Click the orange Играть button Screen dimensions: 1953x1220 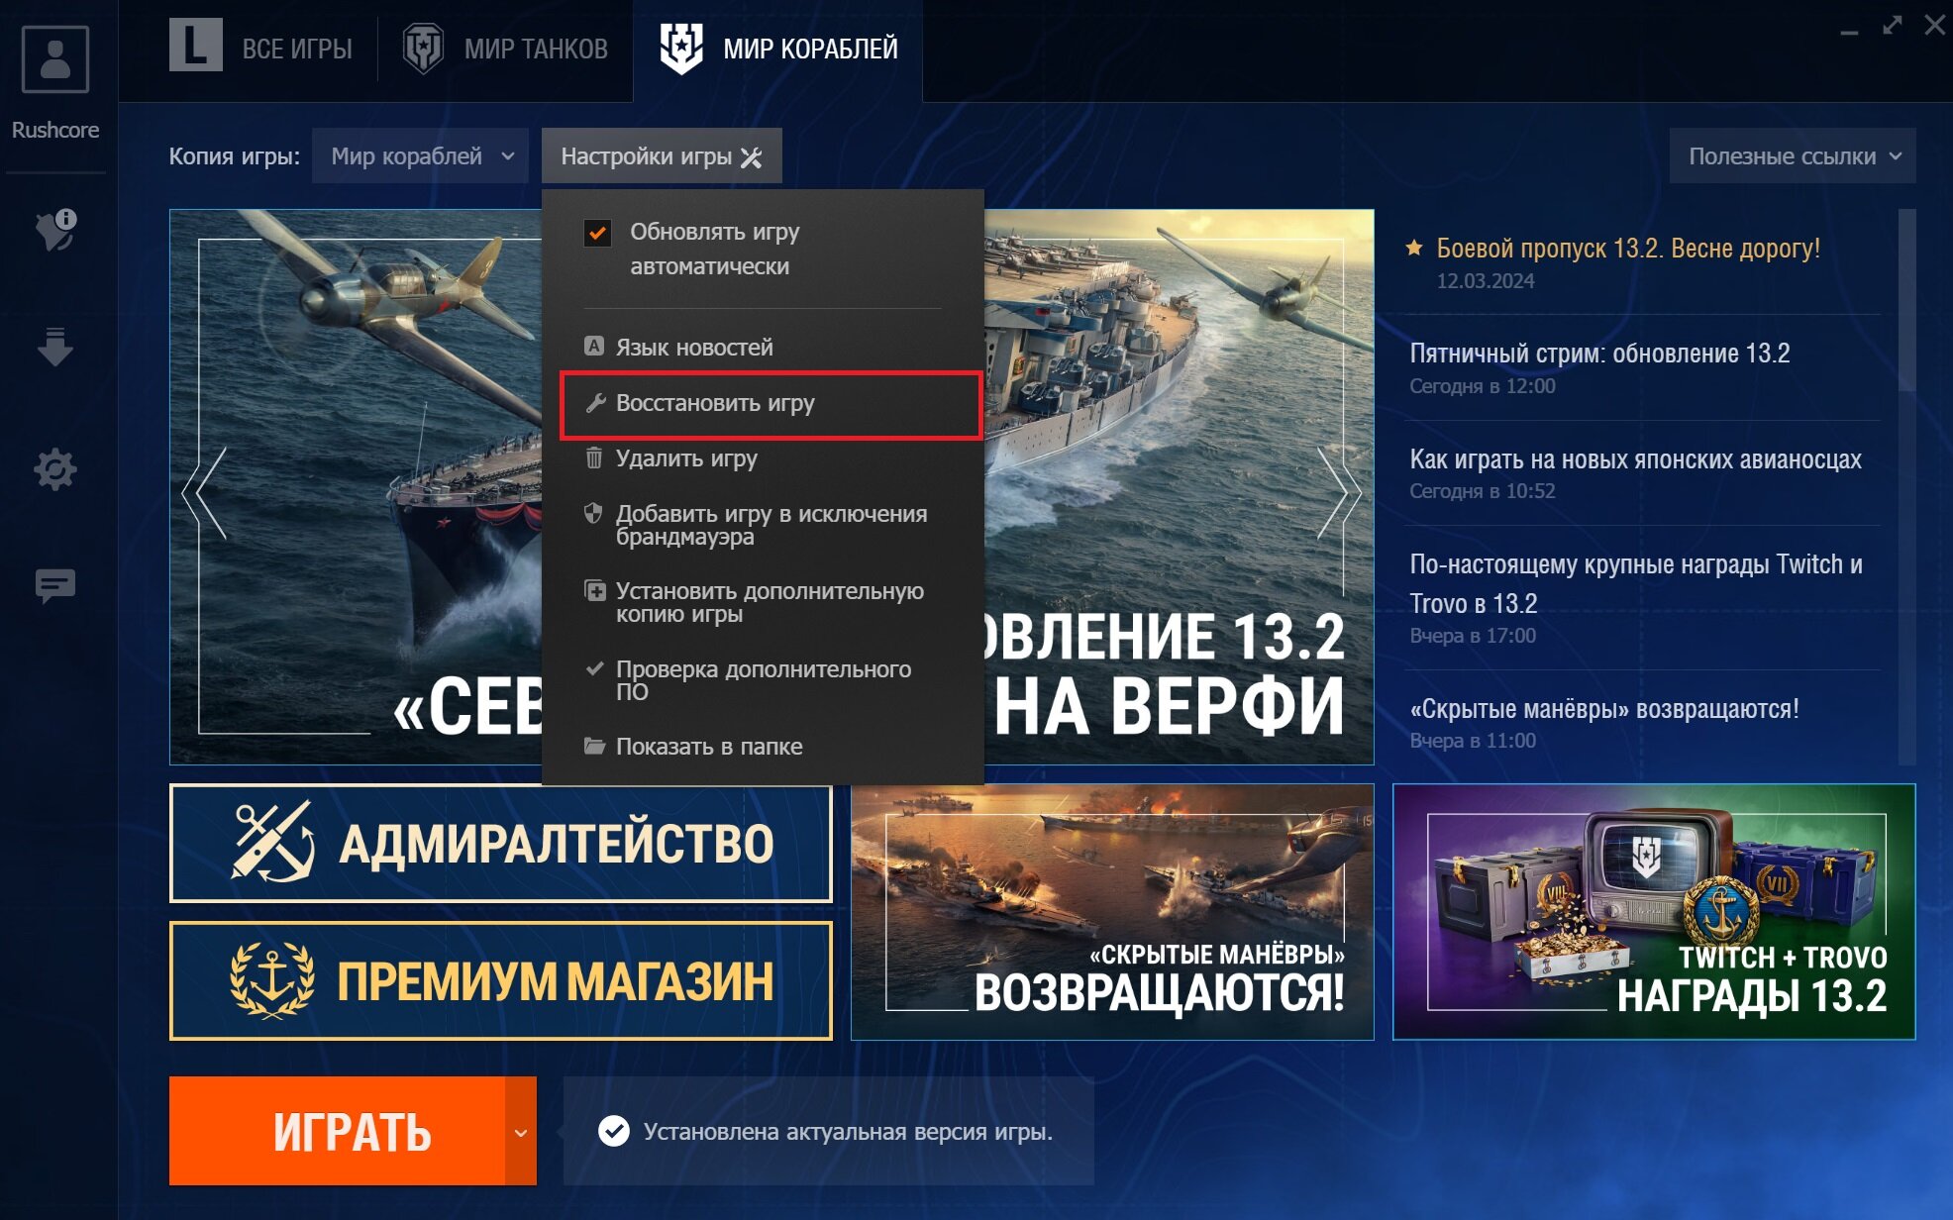point(338,1131)
